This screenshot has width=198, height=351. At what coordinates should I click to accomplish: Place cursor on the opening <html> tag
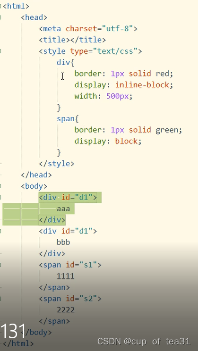click(x=16, y=6)
